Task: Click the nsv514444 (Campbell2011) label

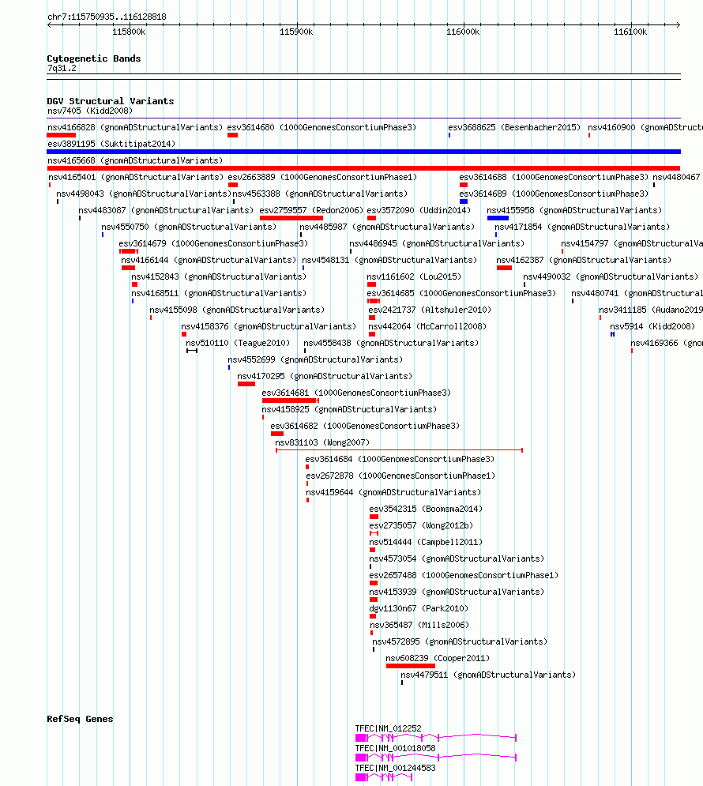Action: point(426,542)
